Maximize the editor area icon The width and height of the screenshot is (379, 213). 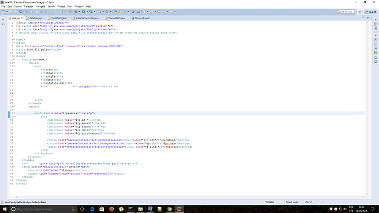[x=367, y=18]
